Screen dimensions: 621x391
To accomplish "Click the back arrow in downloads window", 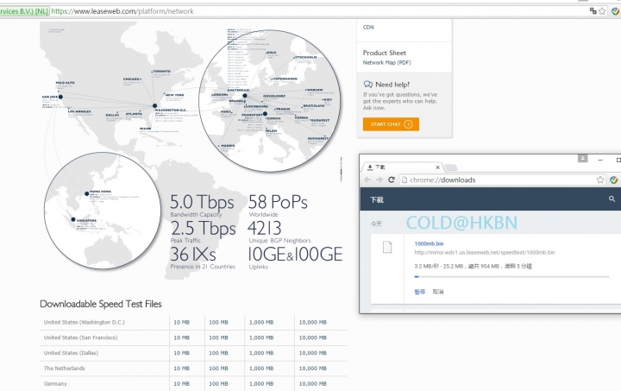I will [367, 180].
